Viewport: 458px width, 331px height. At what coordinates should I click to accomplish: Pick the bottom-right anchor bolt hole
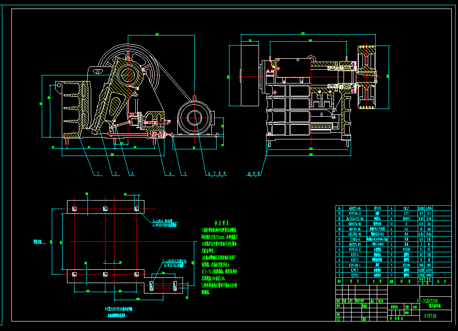tap(136, 275)
